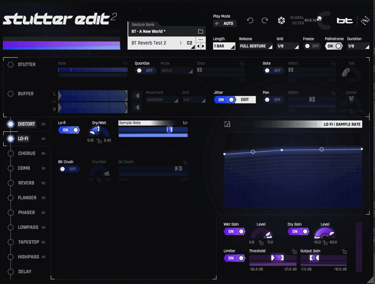Open the Gesture Bank folder icon
The height and width of the screenshot is (284, 375).
pos(200,31)
